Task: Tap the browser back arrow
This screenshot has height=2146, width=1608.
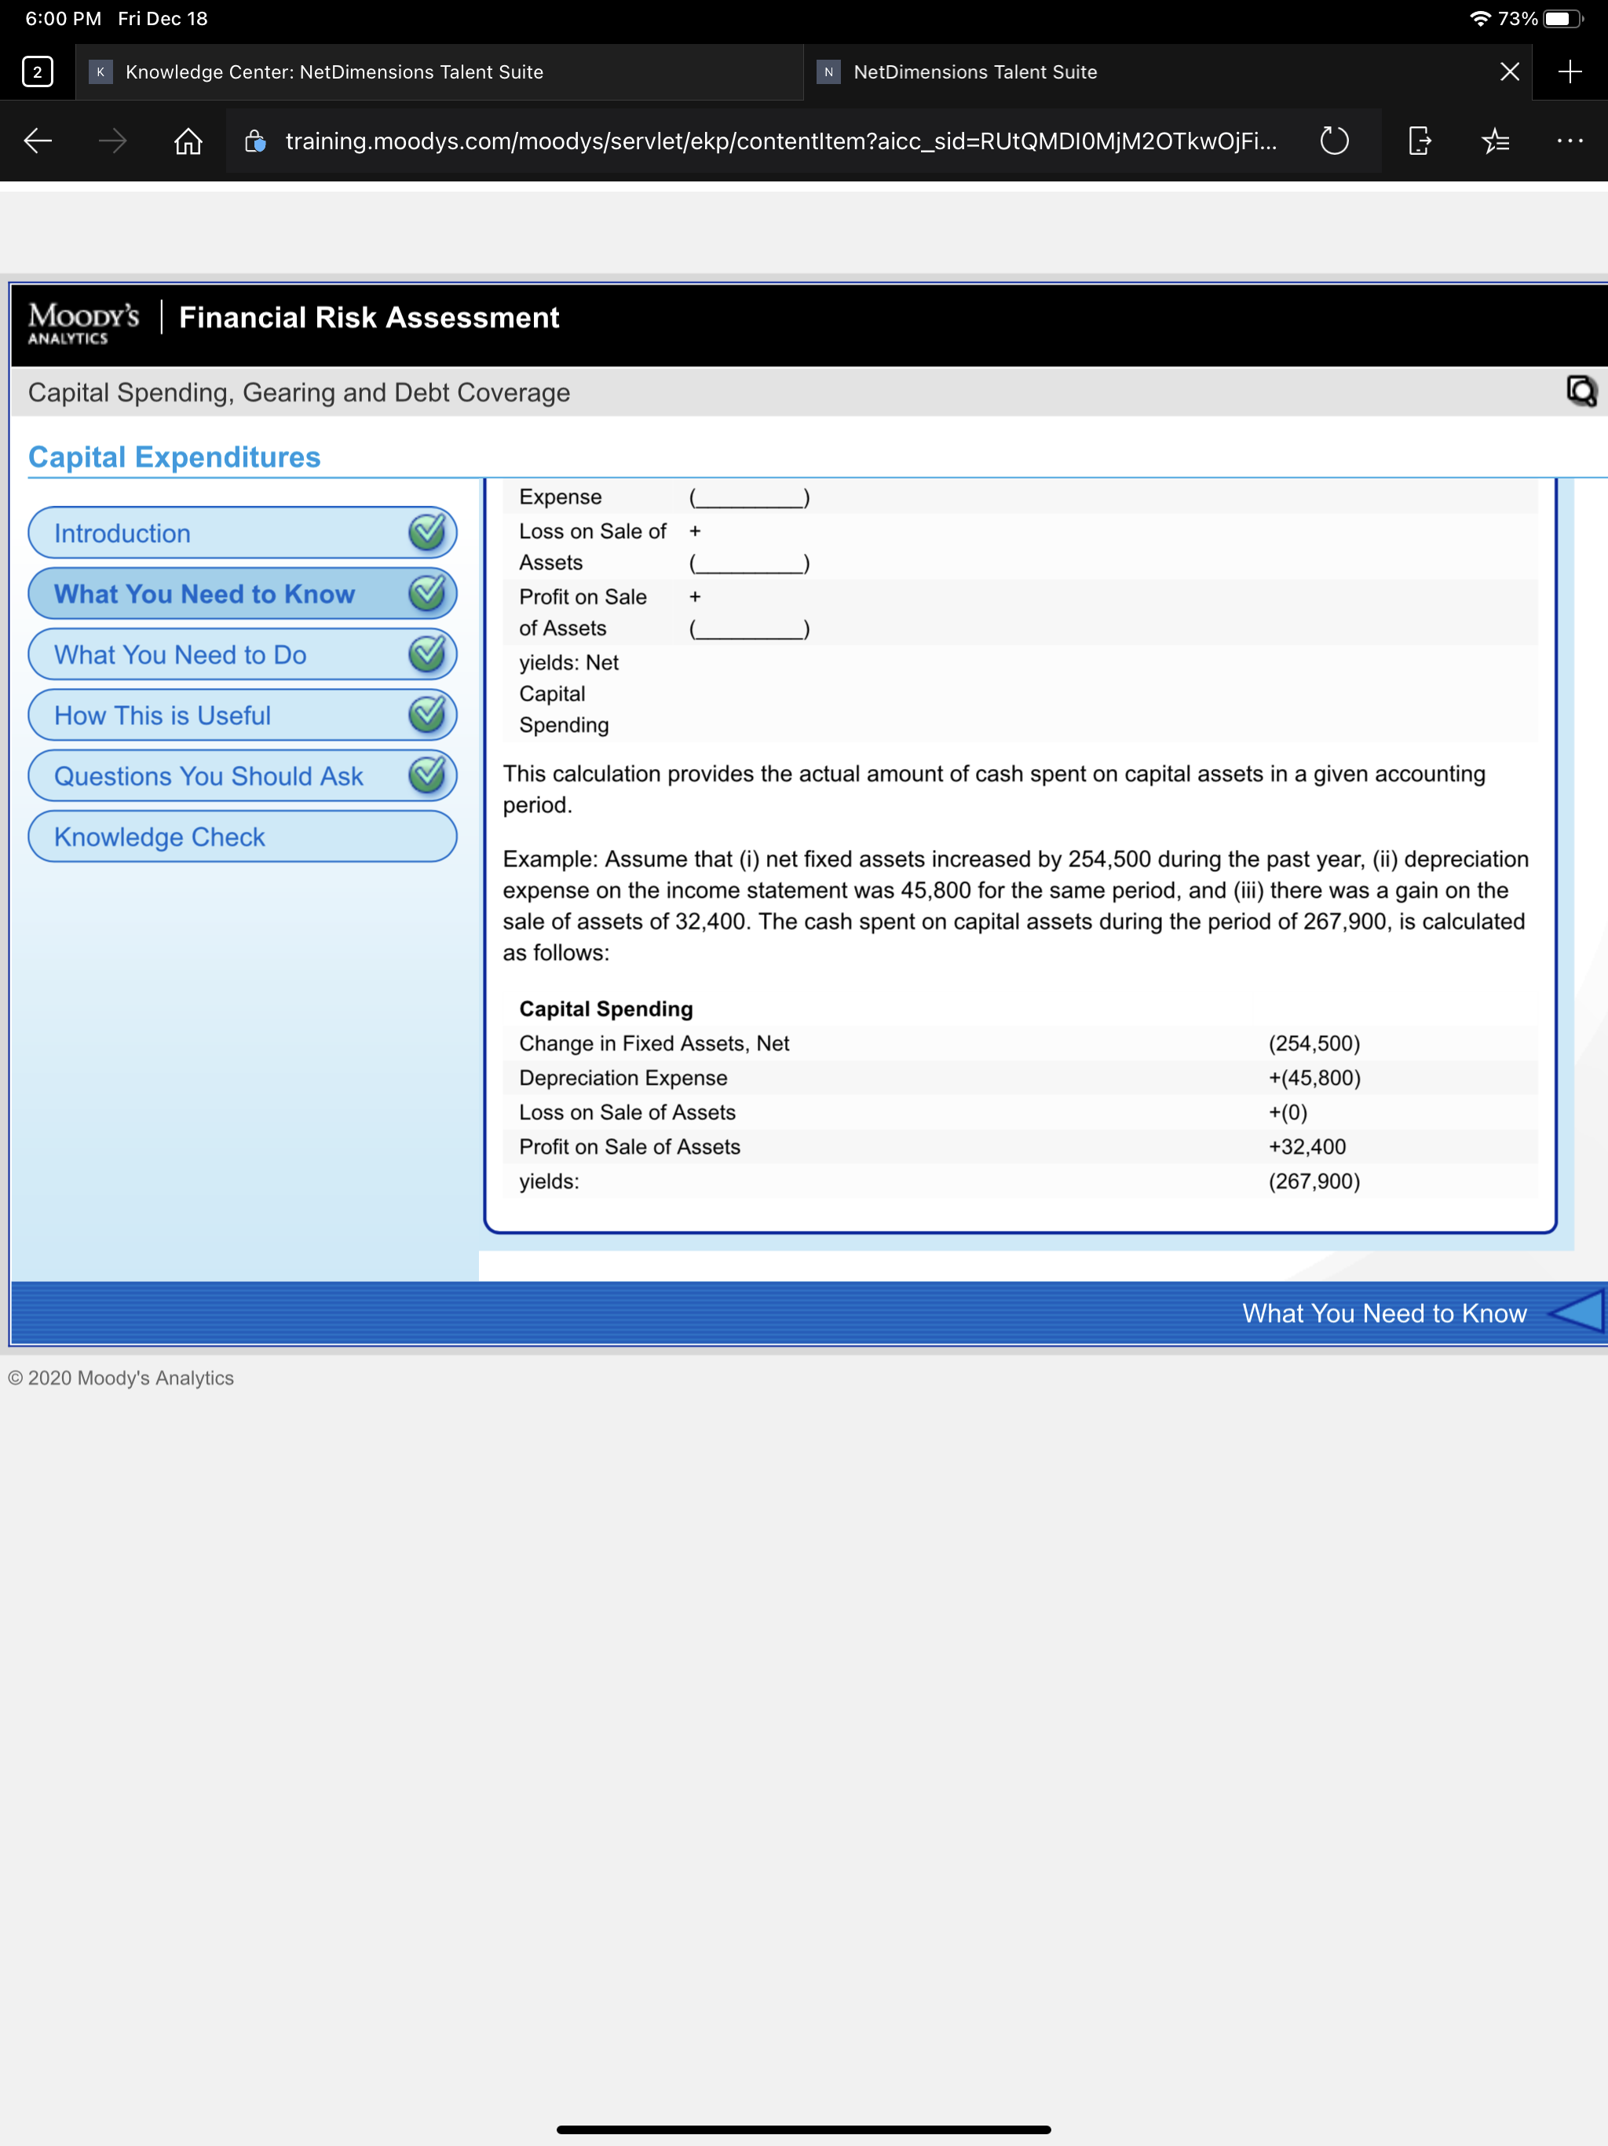Action: click(x=38, y=141)
